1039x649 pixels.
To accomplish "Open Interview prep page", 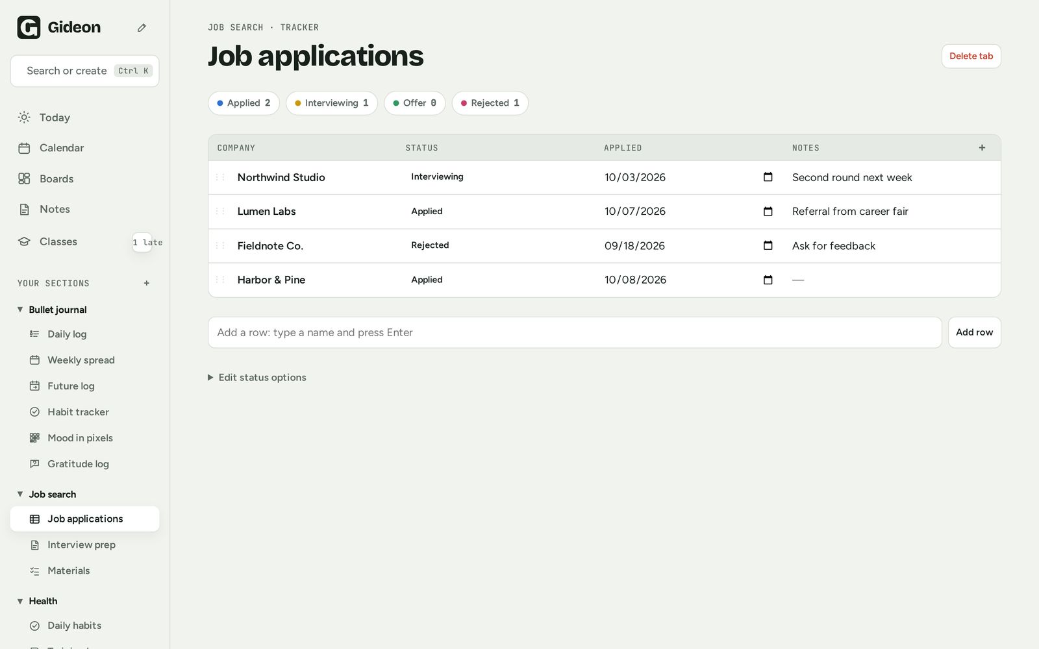I will pos(84,545).
